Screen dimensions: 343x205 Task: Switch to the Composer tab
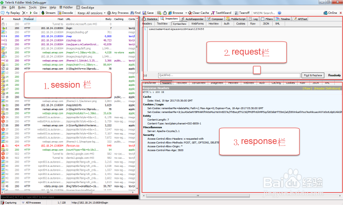(215, 19)
